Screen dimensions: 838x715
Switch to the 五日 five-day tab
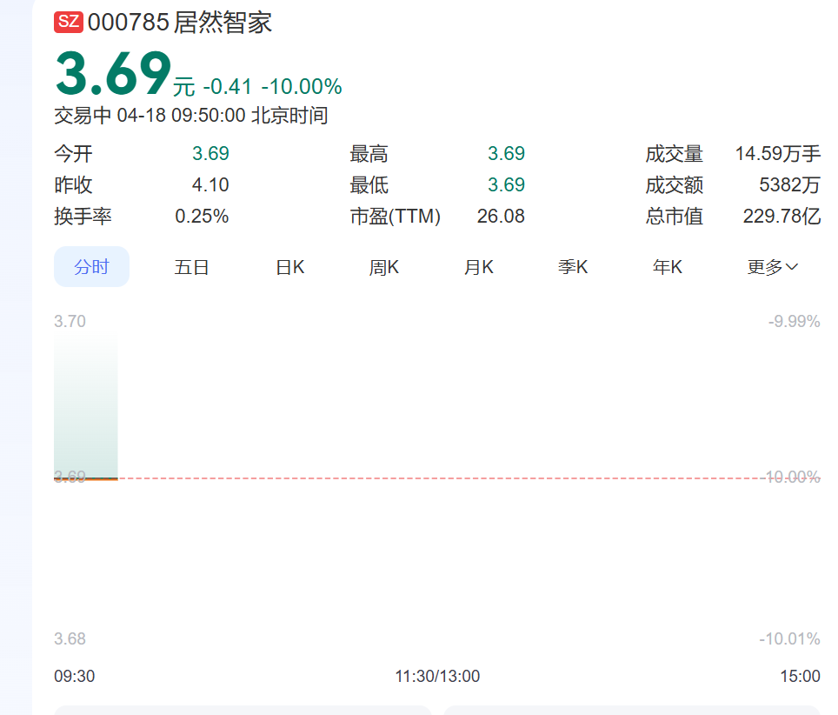tap(190, 267)
